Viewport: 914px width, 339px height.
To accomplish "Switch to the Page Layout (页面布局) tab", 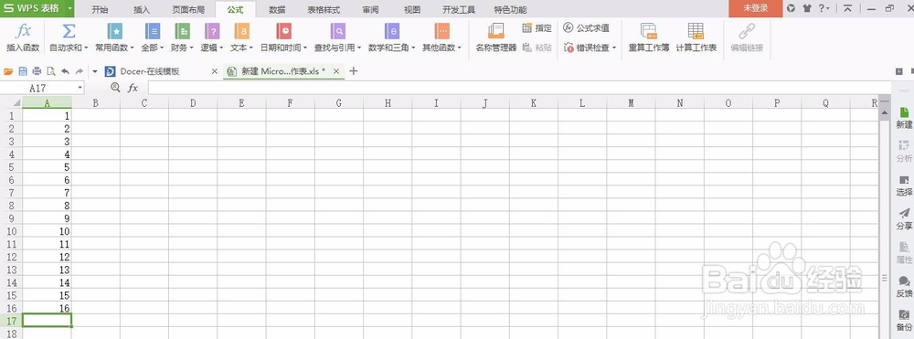I will [187, 9].
